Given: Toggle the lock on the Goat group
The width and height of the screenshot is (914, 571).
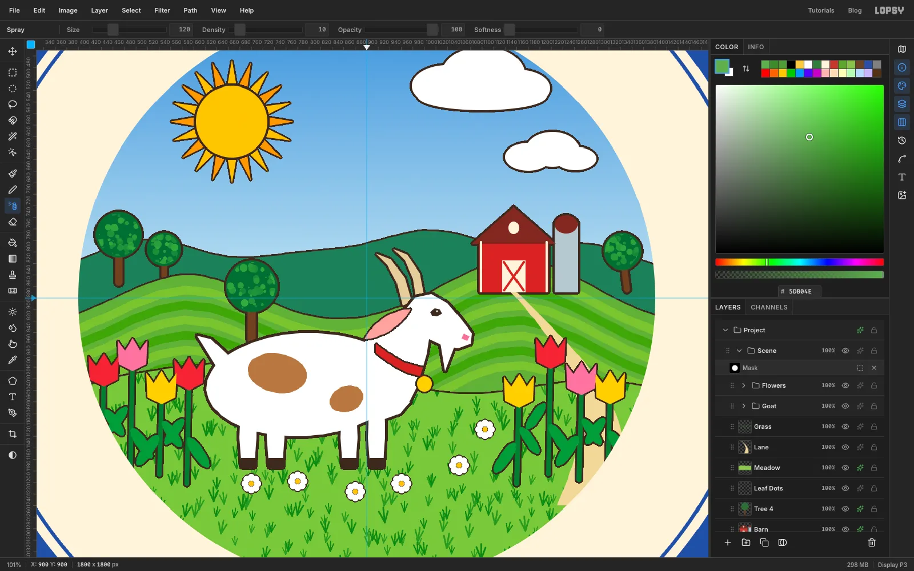Looking at the screenshot, I should tap(874, 406).
